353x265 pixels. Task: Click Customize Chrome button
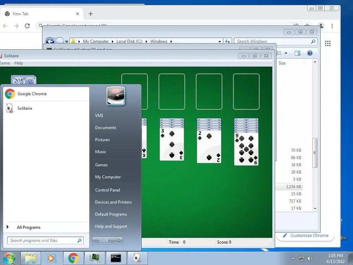[305, 235]
